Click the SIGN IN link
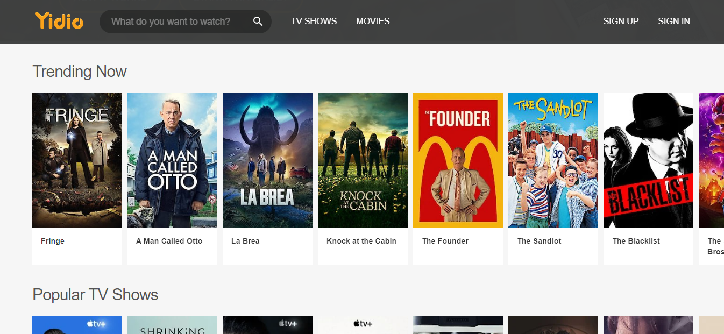 point(674,21)
